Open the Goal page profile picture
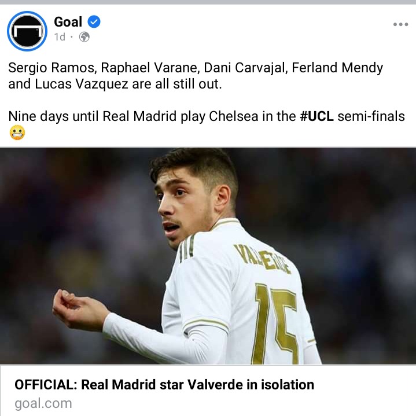Screen dimensions: 416x416 click(x=27, y=31)
